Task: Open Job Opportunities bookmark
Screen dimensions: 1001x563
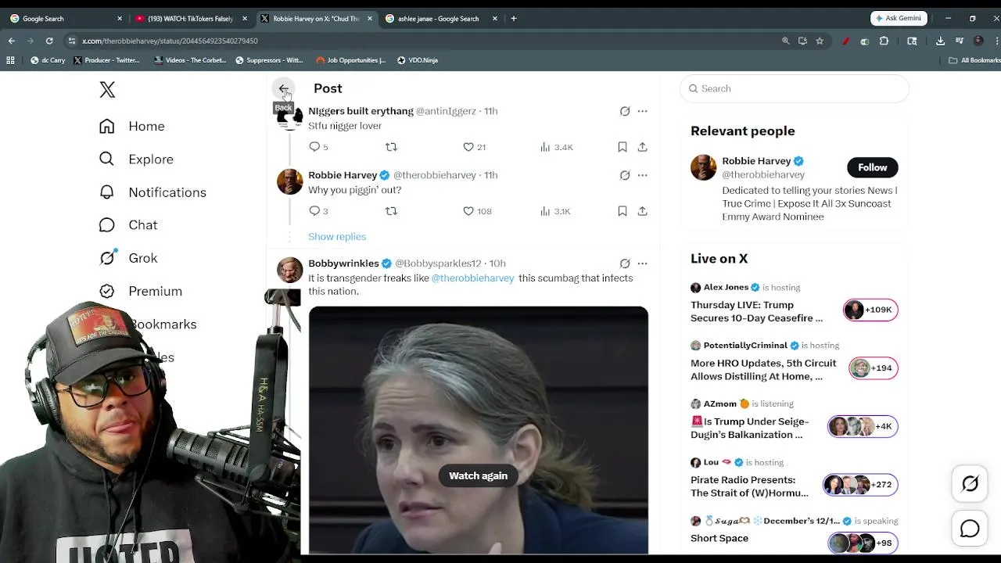Action: tap(351, 60)
